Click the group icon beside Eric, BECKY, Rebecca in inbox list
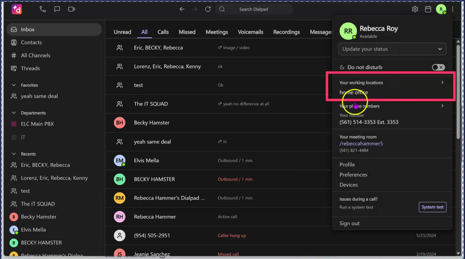This screenshot has width=465, height=259. (120, 48)
